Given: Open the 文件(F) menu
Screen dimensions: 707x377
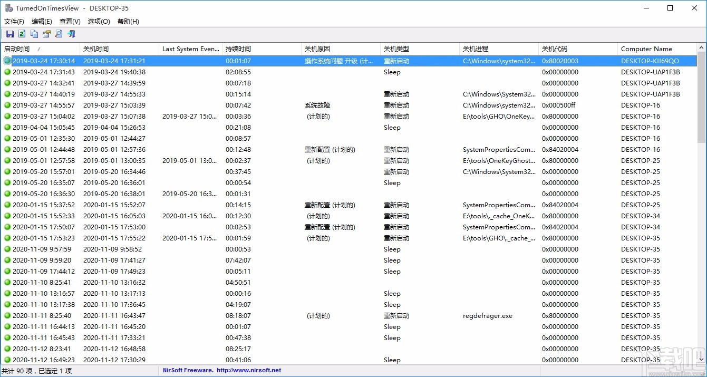Looking at the screenshot, I should coord(14,21).
